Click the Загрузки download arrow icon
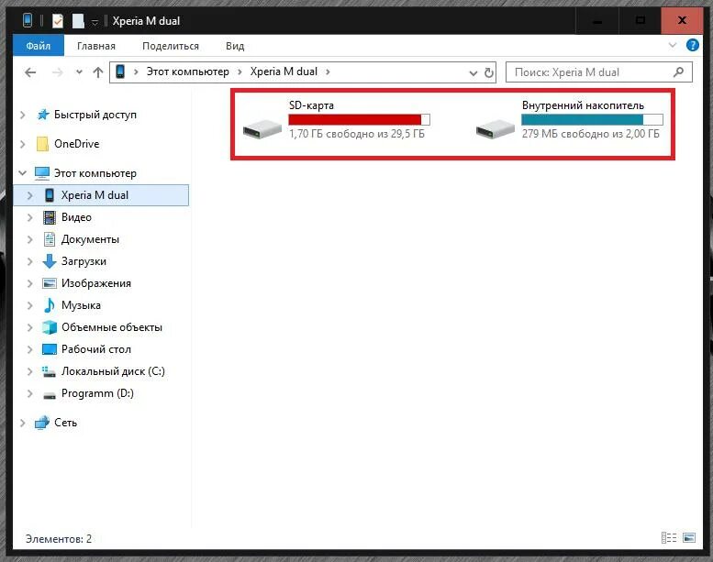Viewport: 713px width, 562px height. click(50, 261)
